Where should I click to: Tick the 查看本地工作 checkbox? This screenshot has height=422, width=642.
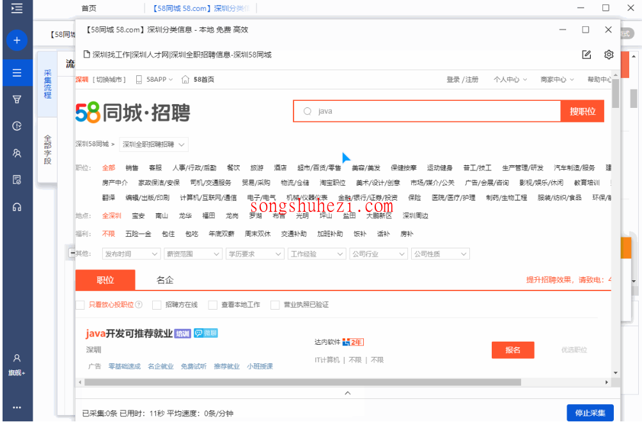[212, 305]
